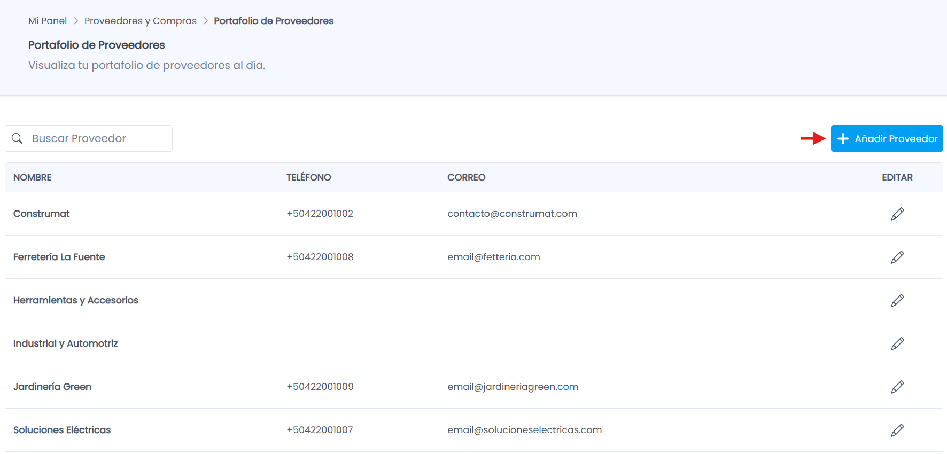Viewport: 947px width, 454px height.
Task: Click the subtitle Visualiza tu portafolio text
Action: coord(147,65)
